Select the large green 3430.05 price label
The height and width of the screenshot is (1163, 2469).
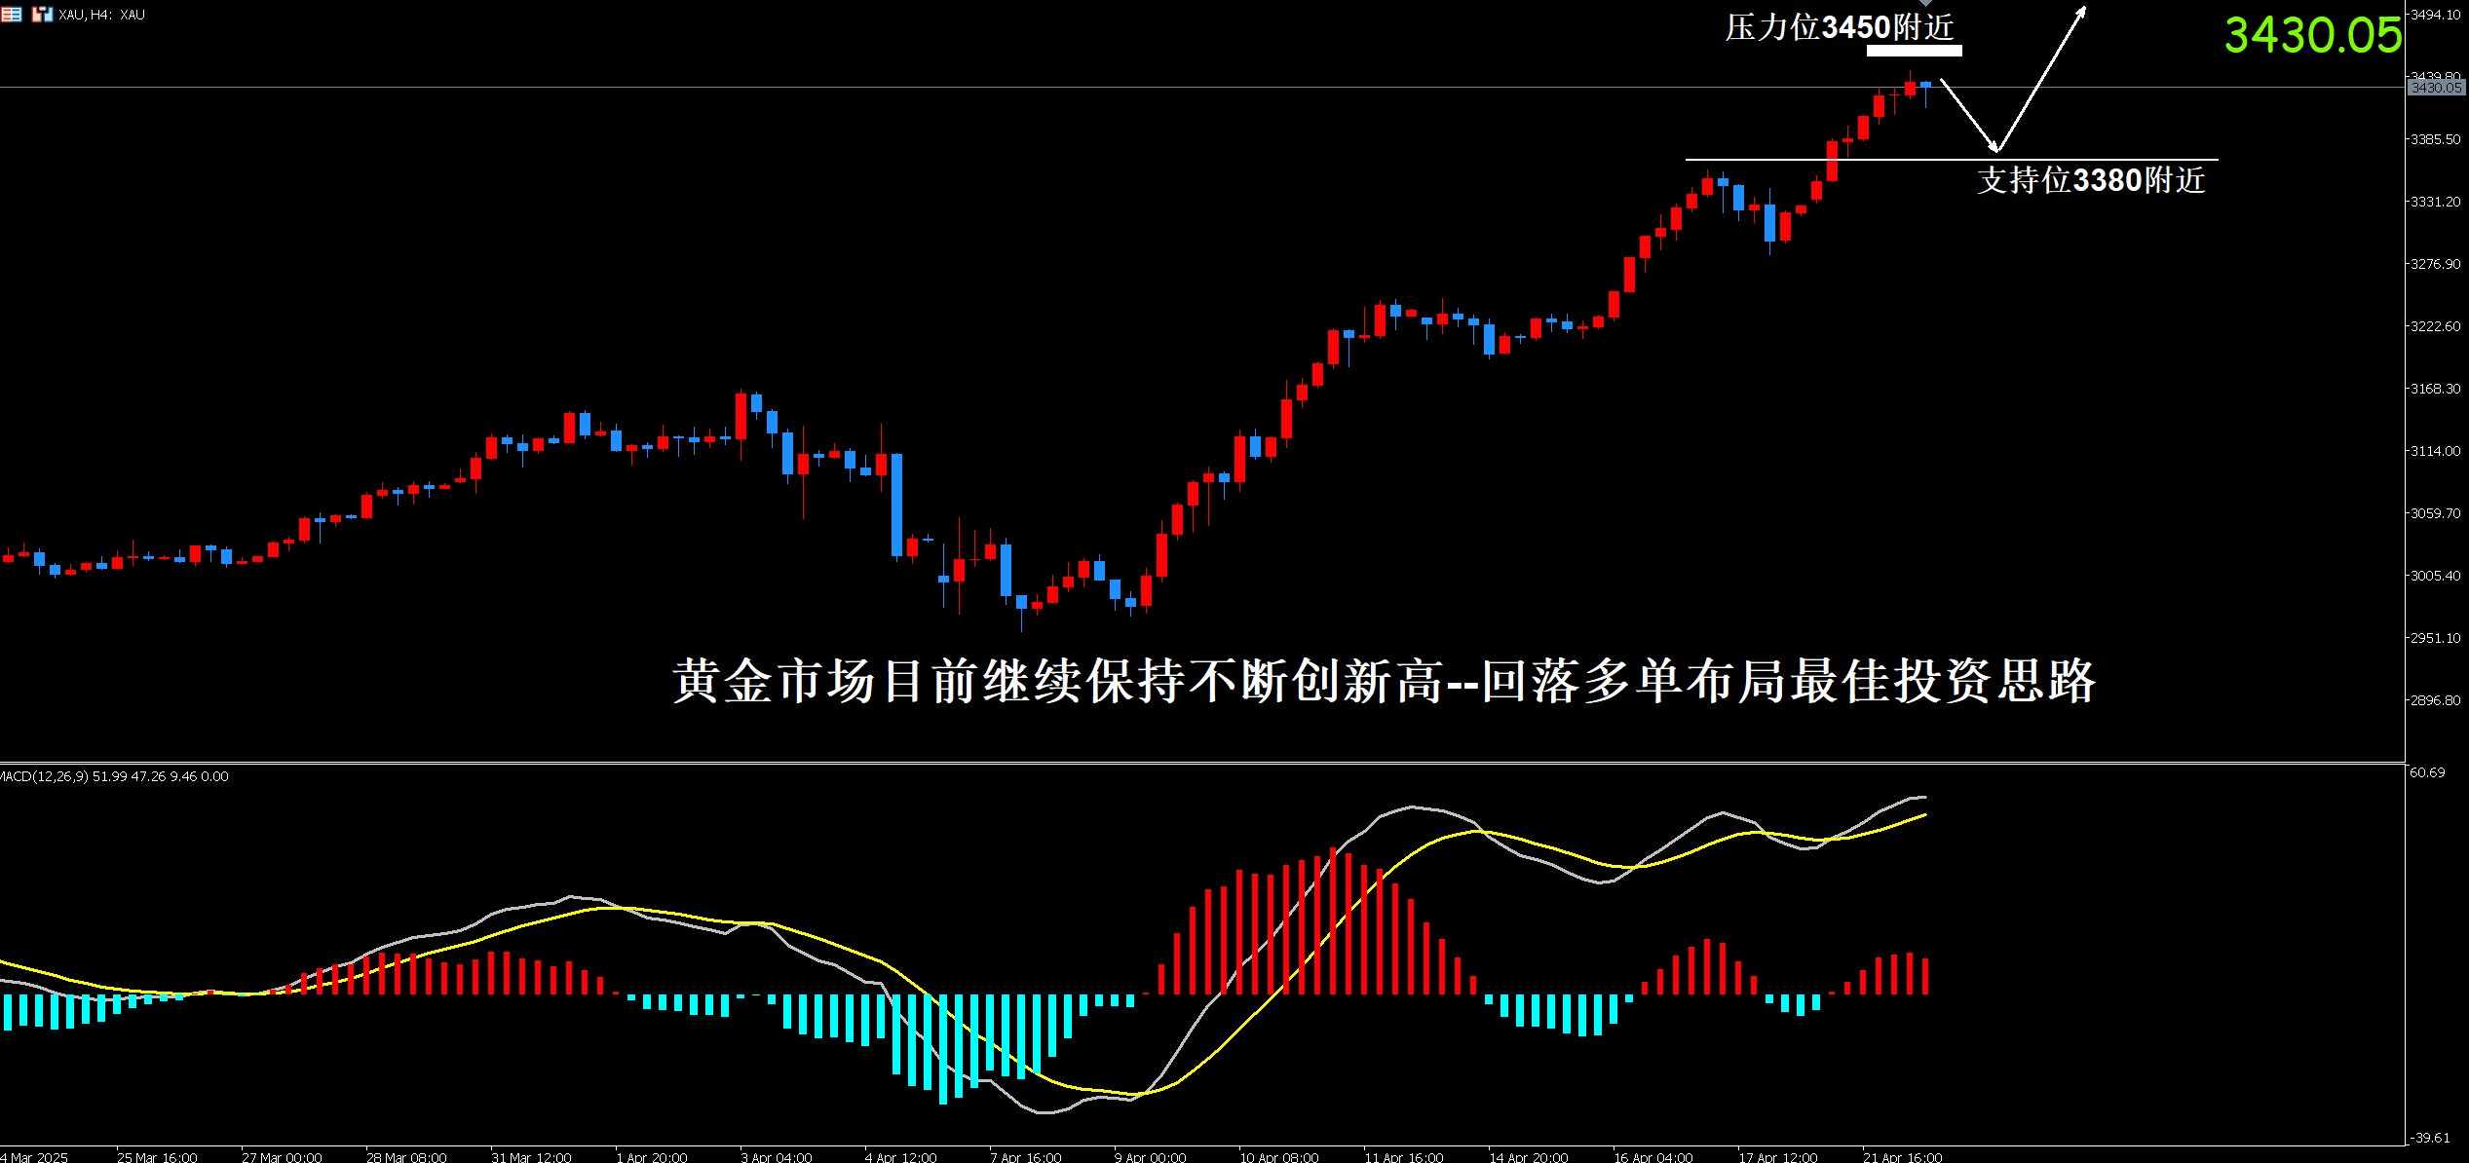point(2313,36)
